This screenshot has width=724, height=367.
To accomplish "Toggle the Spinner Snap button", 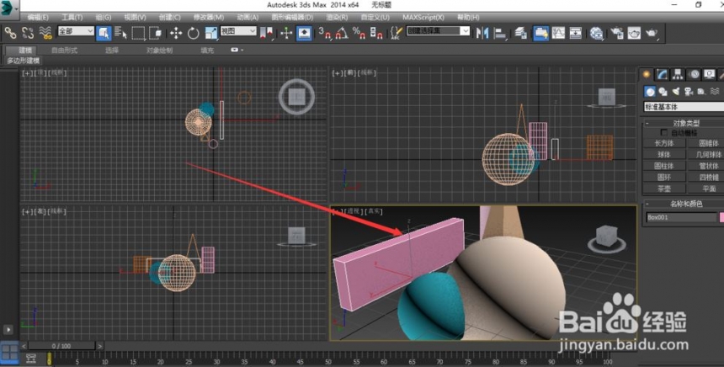I will (376, 33).
